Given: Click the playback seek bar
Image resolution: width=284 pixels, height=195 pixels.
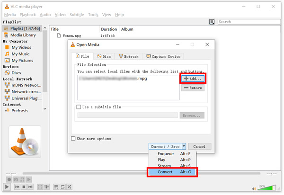Looking at the screenshot, I should pos(141,173).
